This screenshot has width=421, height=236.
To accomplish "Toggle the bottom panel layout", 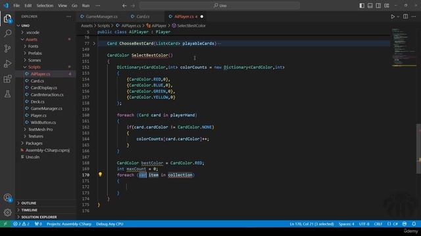I will click(370, 6).
